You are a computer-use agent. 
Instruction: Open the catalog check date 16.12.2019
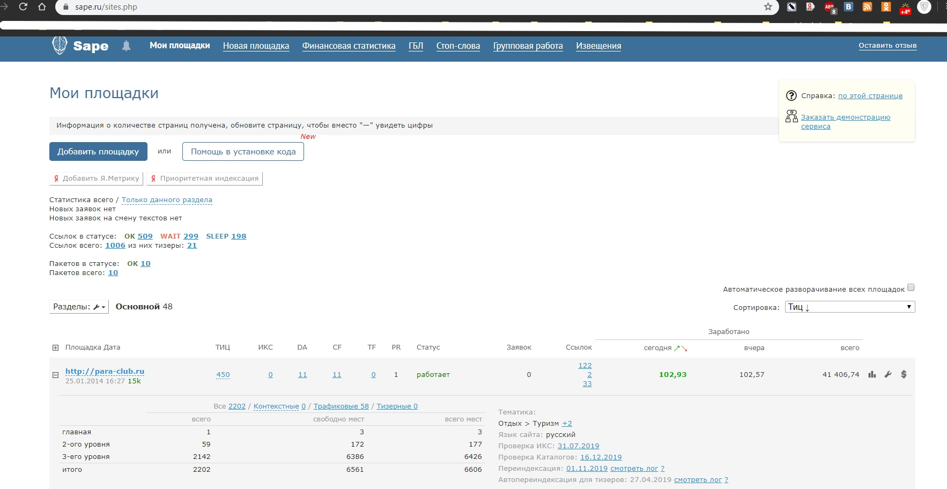tap(601, 457)
